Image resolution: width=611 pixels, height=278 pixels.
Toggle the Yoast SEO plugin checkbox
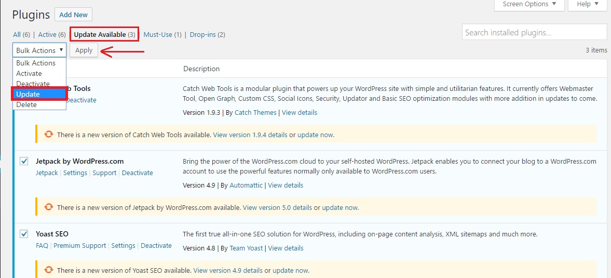click(x=24, y=234)
